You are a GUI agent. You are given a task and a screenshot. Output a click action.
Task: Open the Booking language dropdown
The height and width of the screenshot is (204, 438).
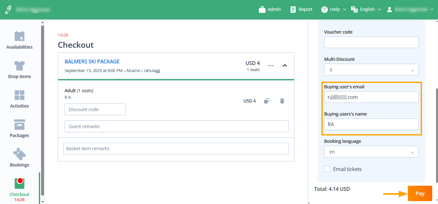[x=371, y=152]
